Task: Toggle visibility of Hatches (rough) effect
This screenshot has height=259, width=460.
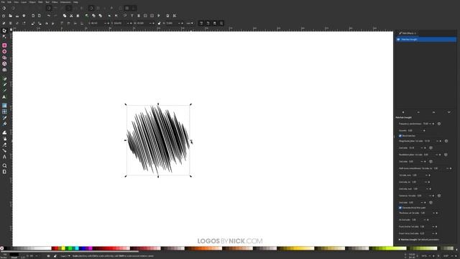Action: pos(398,40)
